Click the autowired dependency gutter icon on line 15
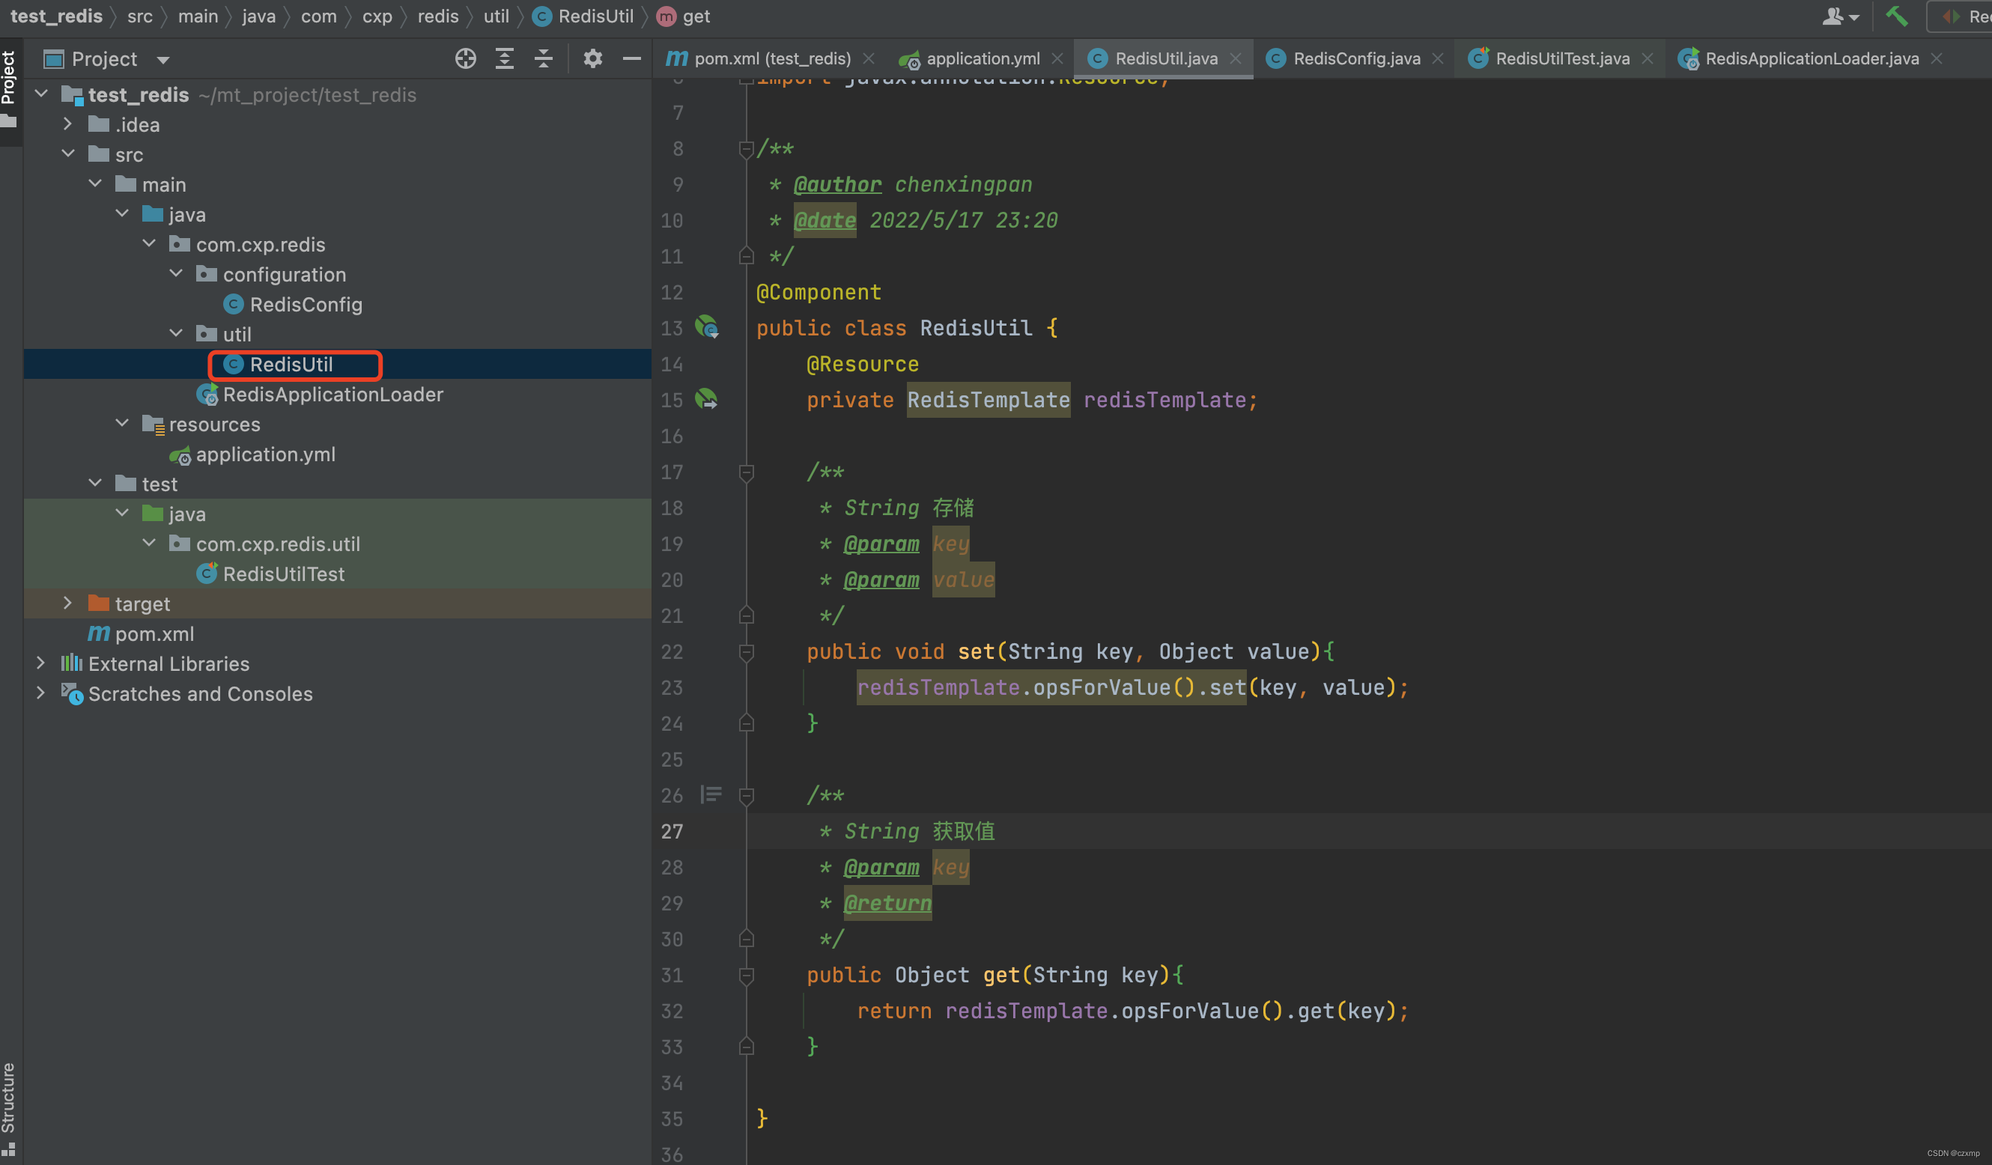The height and width of the screenshot is (1165, 1992). [707, 399]
